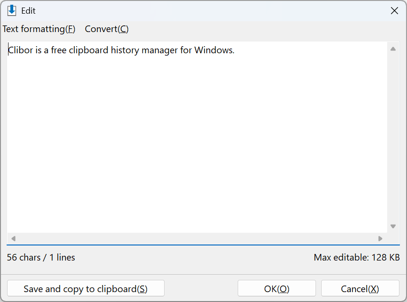This screenshot has height=302, width=407.
Task: Click the Clibor blue arrow title icon
Action: point(12,11)
